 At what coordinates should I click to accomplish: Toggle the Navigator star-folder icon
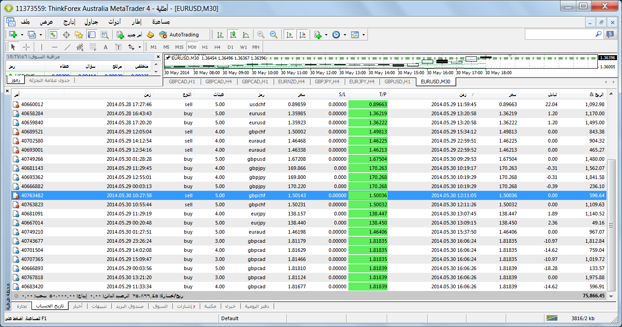[x=79, y=35]
